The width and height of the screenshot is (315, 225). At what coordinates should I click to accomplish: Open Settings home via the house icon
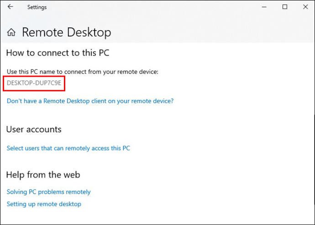[x=11, y=32]
